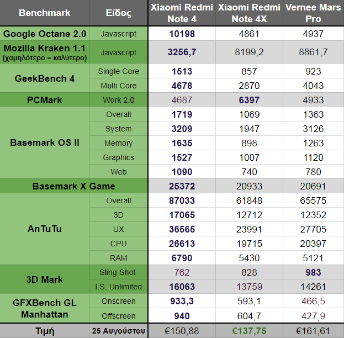Select the price €150,88
This screenshot has height=338, width=344.
(x=182, y=331)
